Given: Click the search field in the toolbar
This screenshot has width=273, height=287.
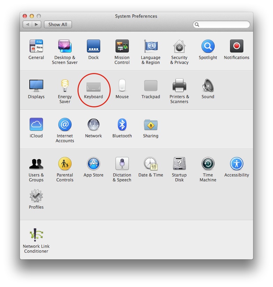Looking at the screenshot, I should 221,24.
